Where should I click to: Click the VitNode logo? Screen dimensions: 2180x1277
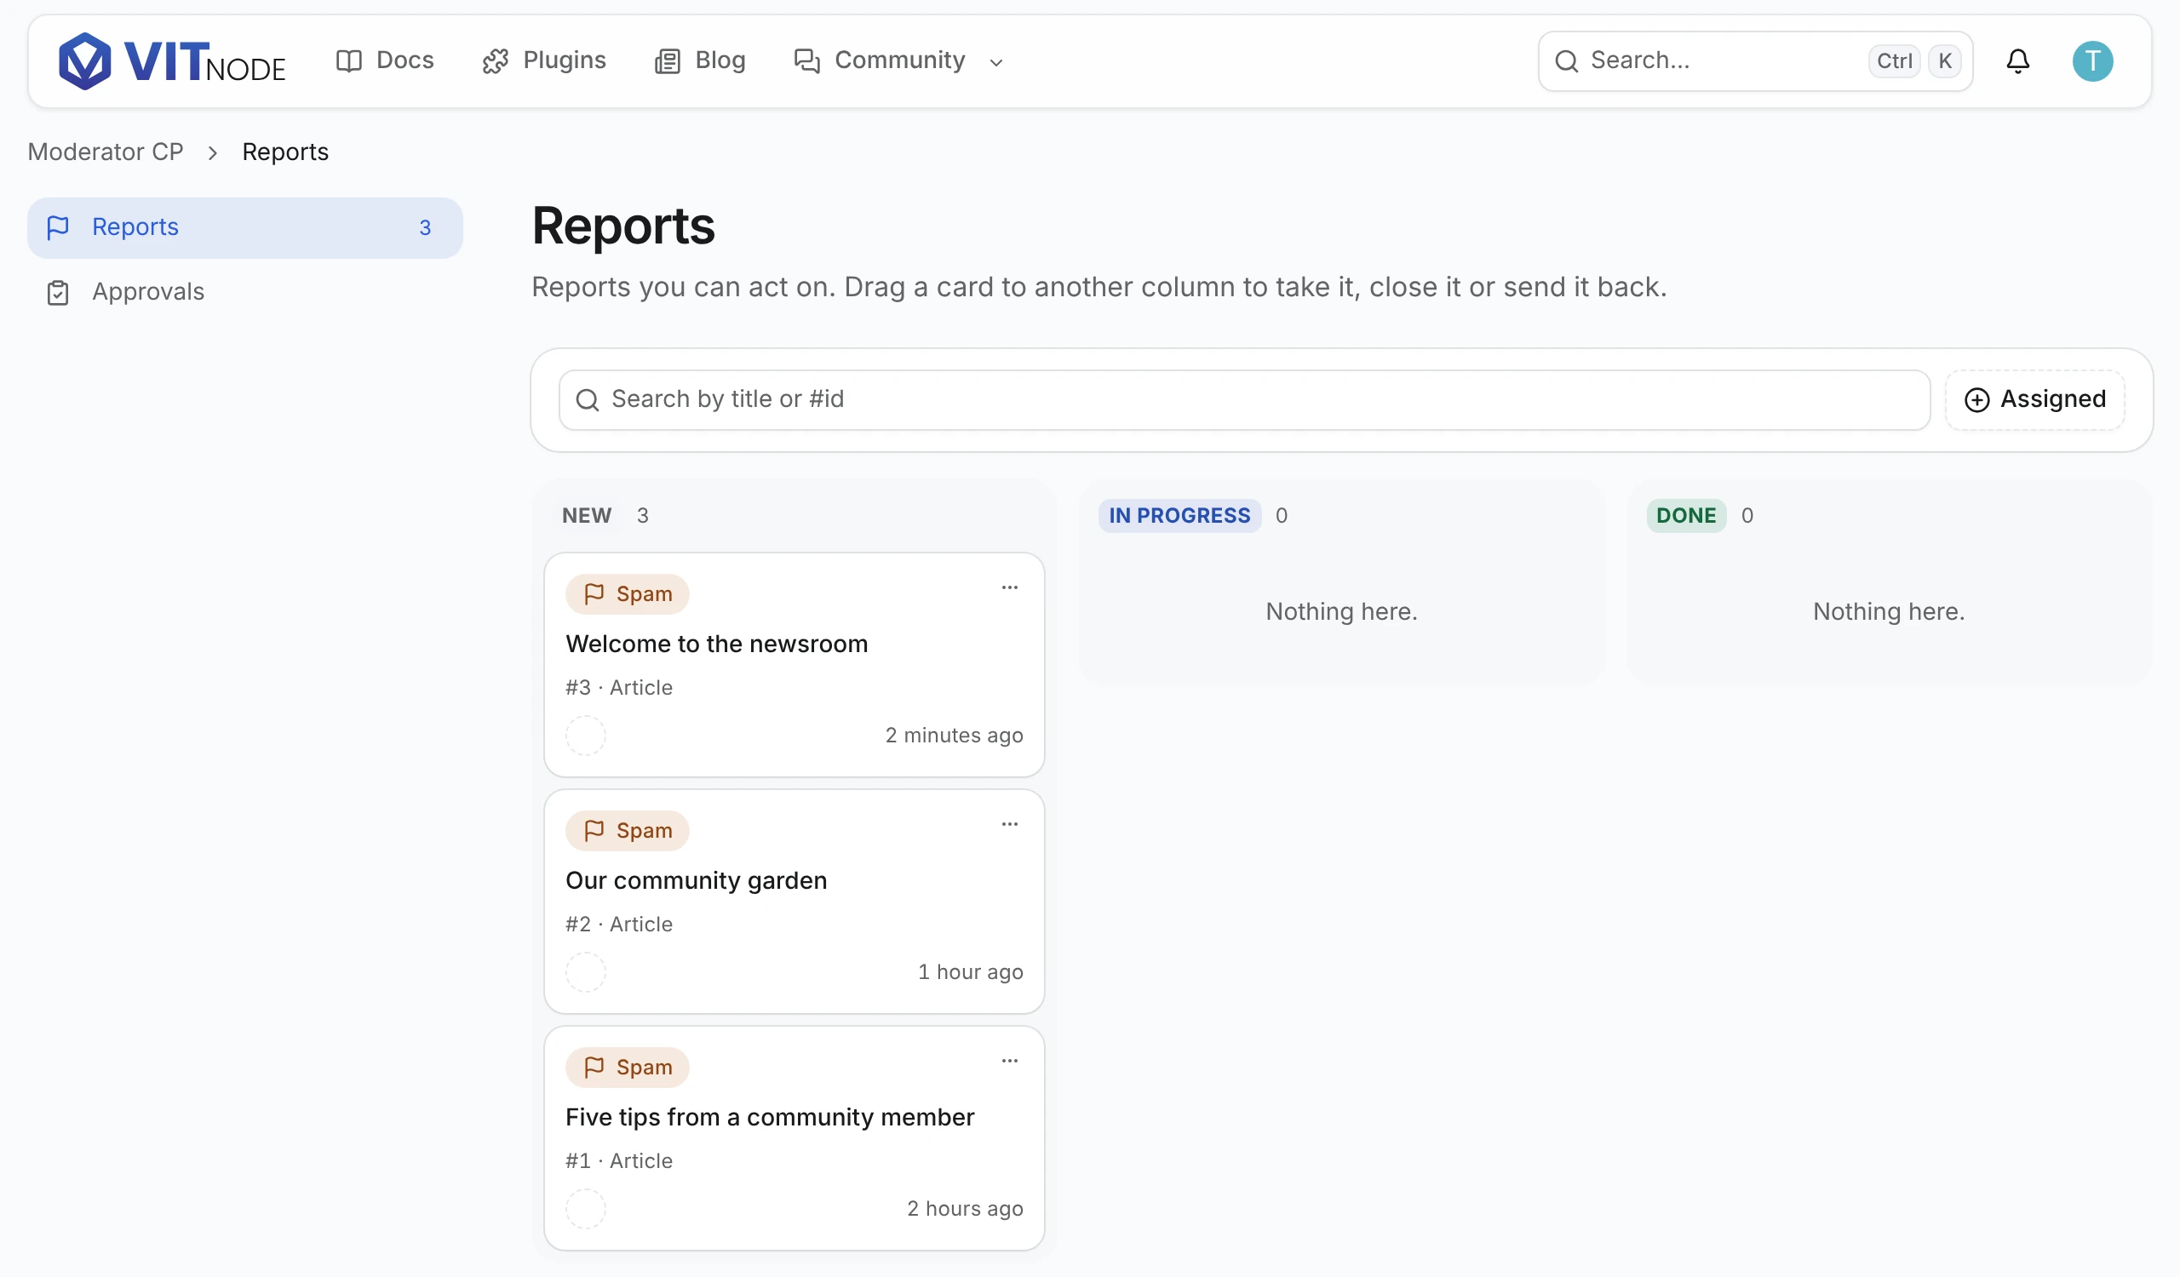tap(171, 61)
